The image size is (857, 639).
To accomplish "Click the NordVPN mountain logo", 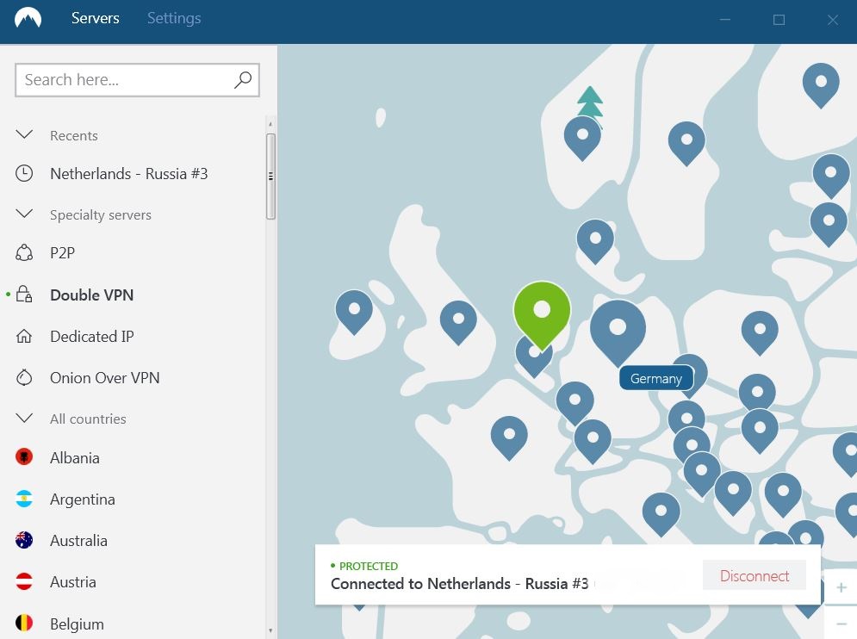I will (28, 18).
